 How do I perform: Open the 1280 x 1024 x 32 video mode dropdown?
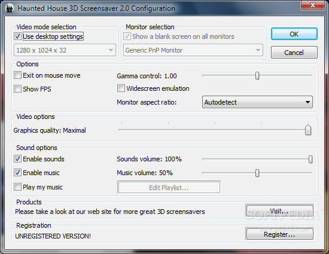(x=65, y=50)
